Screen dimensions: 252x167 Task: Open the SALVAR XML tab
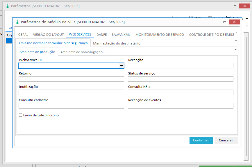[121, 35]
